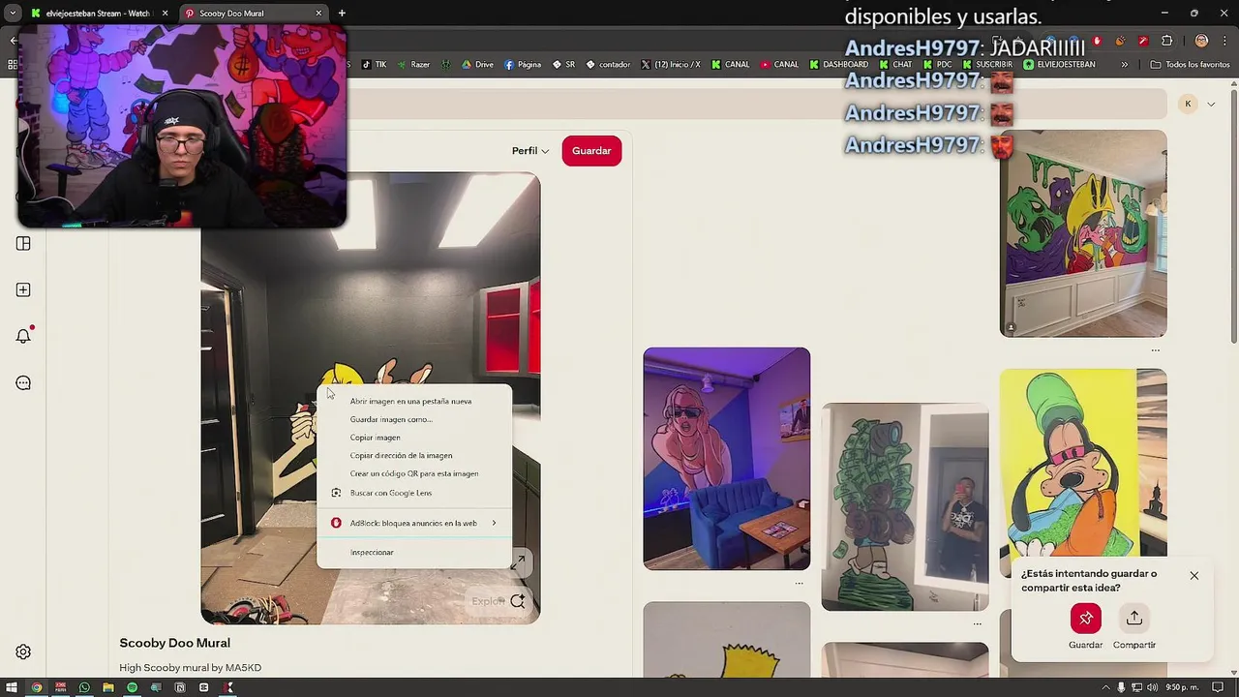1239x697 pixels.
Task: Open the contador bookmark
Action: [608, 65]
